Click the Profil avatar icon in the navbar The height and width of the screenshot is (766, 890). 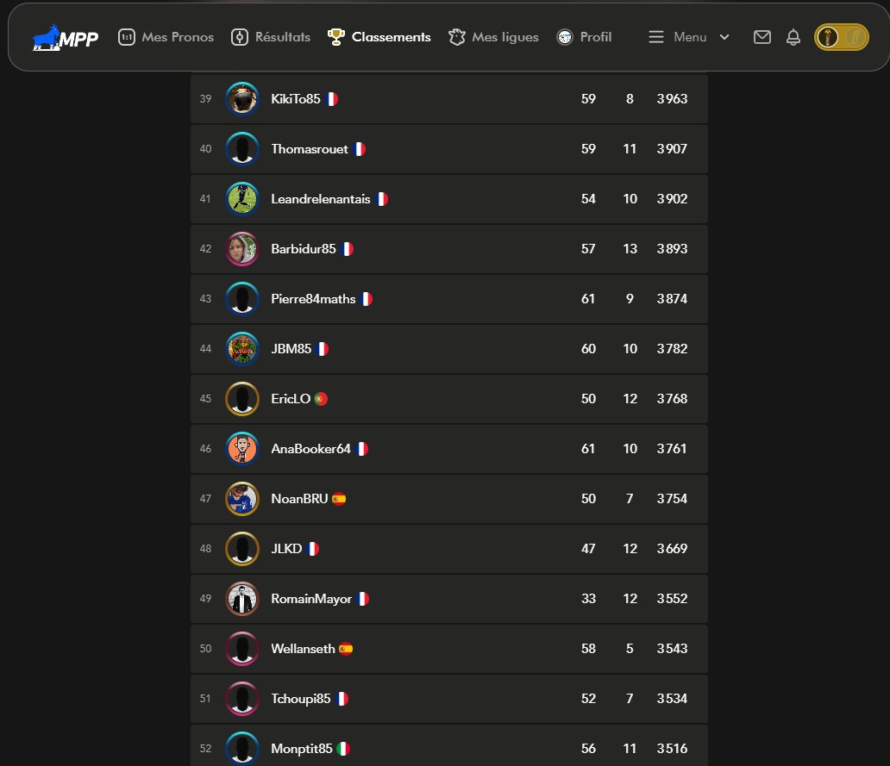point(565,37)
